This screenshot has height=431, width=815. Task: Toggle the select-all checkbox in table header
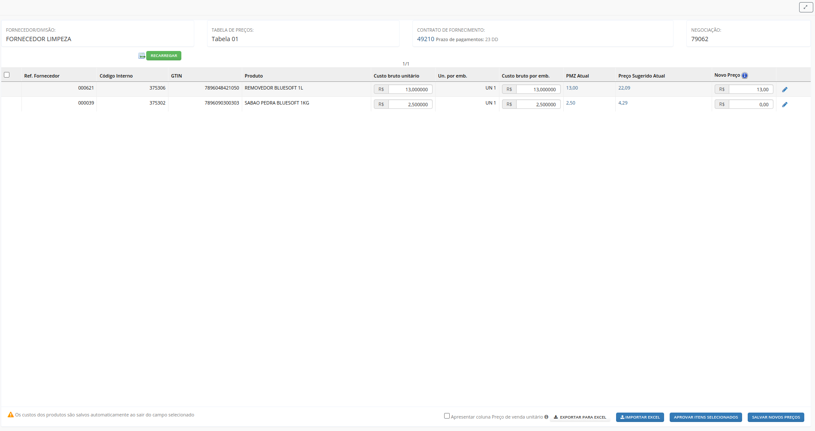click(x=7, y=75)
